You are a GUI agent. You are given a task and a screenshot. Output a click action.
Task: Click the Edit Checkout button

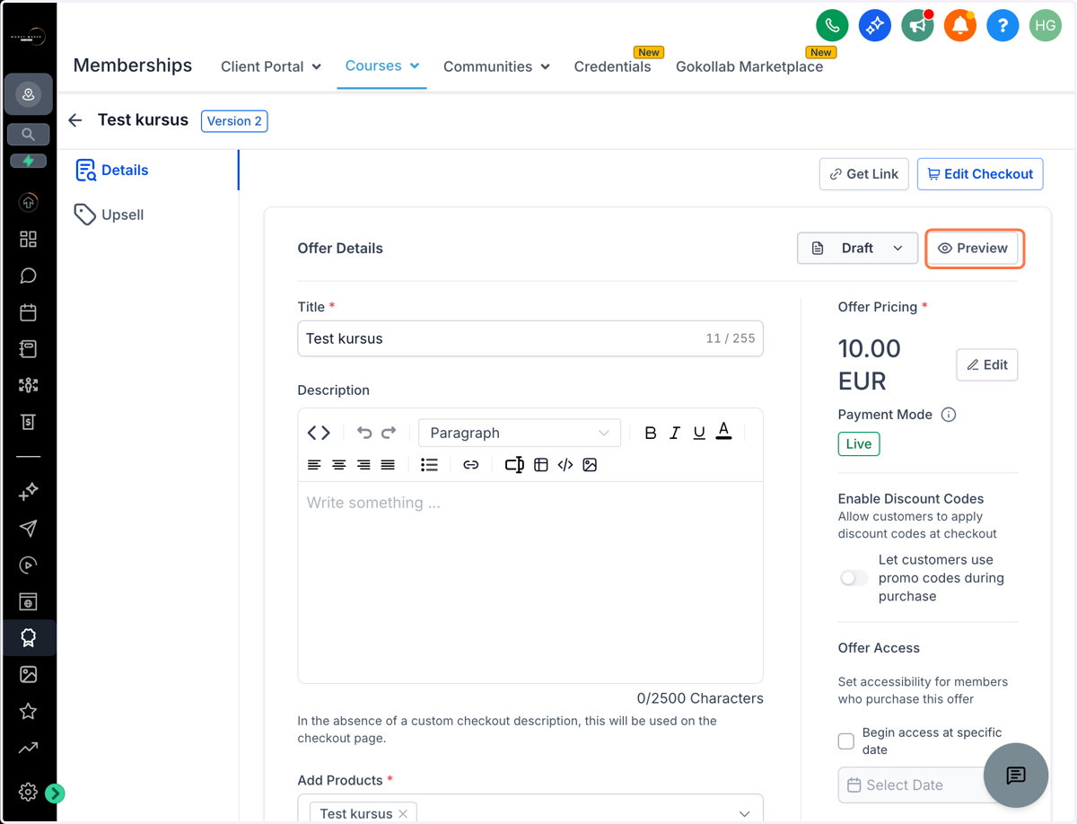(x=980, y=174)
